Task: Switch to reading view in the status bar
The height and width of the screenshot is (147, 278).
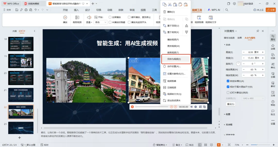Action: pos(211,145)
